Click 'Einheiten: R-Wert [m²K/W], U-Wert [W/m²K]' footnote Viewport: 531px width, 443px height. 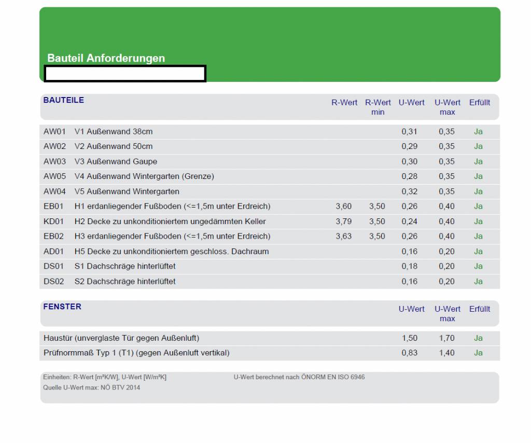105,377
